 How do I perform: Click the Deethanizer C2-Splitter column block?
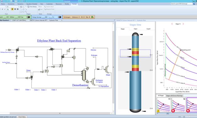point(93,82)
